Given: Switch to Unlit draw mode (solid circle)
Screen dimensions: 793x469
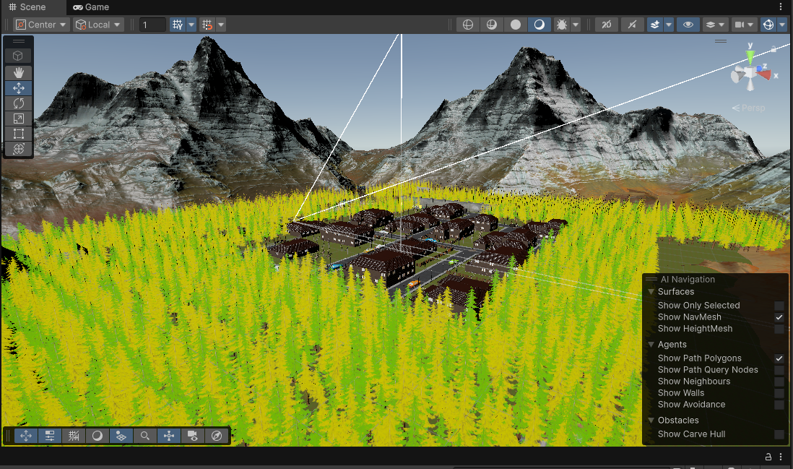Looking at the screenshot, I should pyautogui.click(x=516, y=25).
